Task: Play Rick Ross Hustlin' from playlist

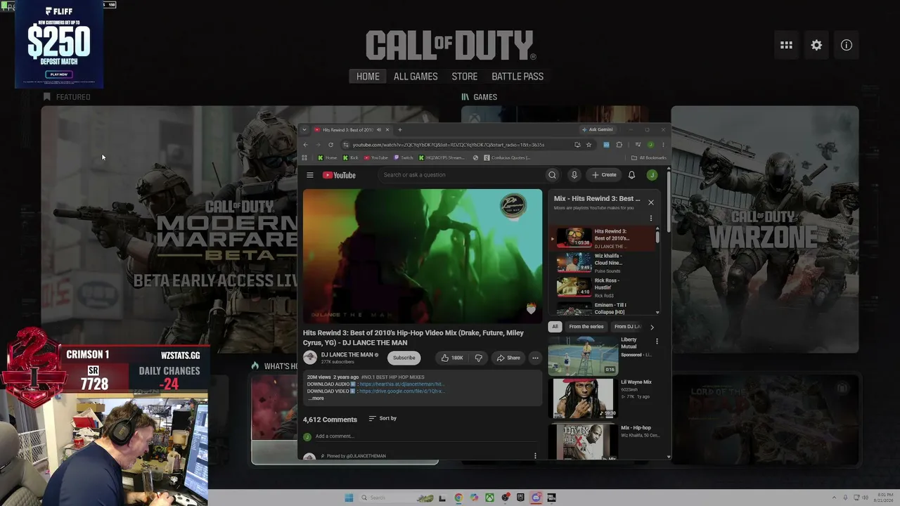Action: point(605,287)
